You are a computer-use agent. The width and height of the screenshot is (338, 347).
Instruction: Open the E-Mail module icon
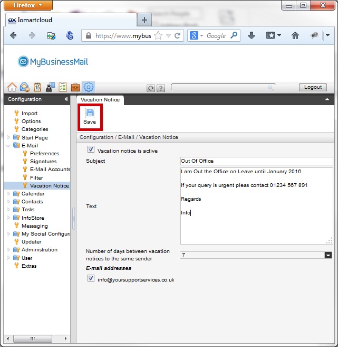click(x=24, y=88)
